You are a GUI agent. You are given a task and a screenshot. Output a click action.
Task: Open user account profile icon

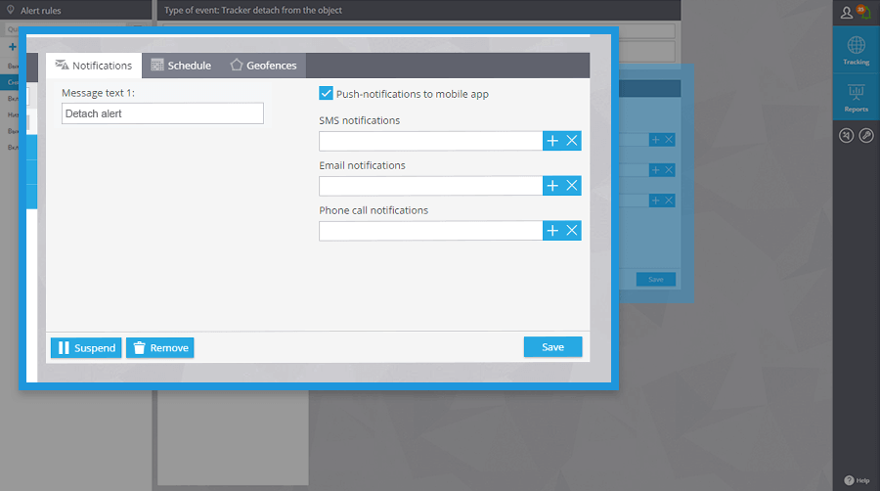(847, 13)
